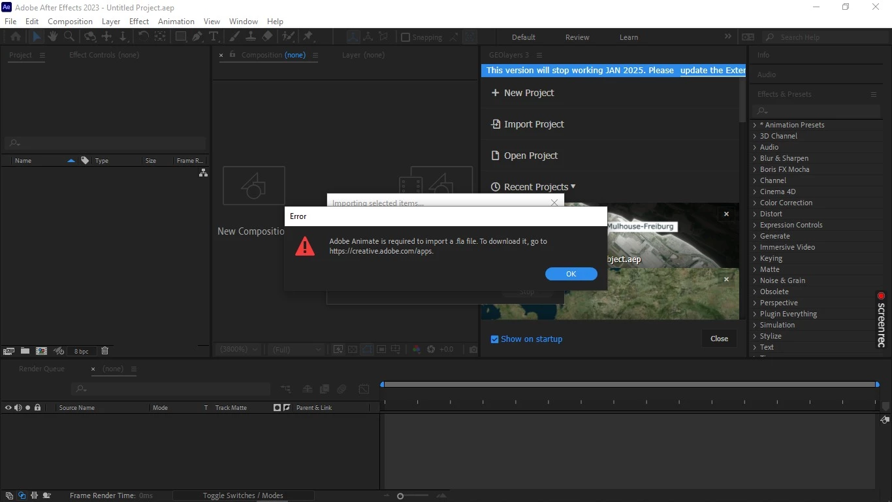The width and height of the screenshot is (892, 502).
Task: Click the video eye column toggle
Action: (x=8, y=407)
